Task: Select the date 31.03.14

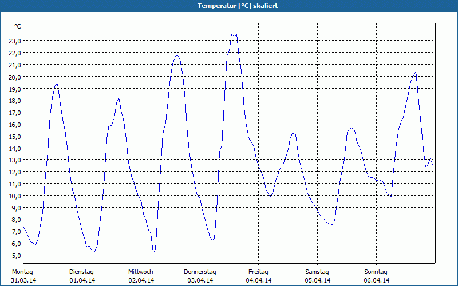Action: point(23,281)
